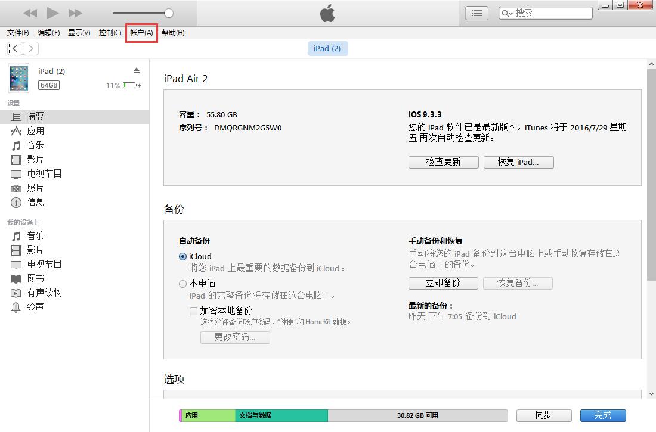The width and height of the screenshot is (656, 432).
Task: Click the 55.80 GB capacity value
Action: click(x=222, y=114)
